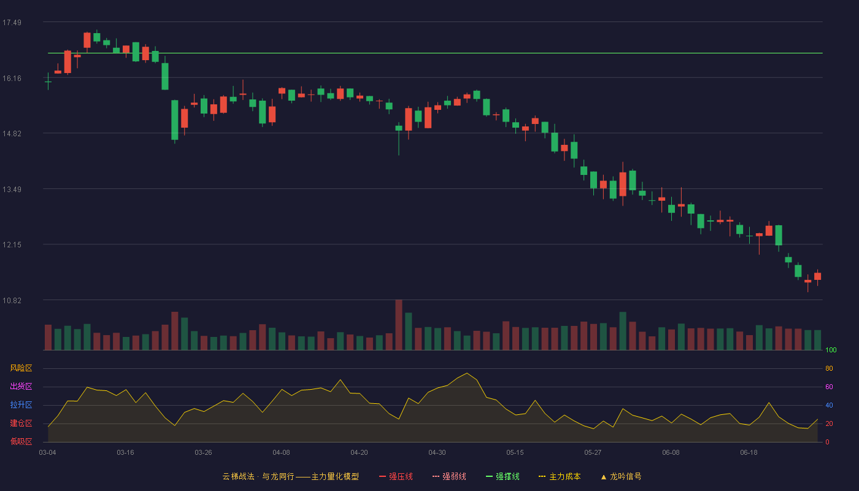Click the last red candlestick on the right
Image resolution: width=859 pixels, height=491 pixels.
(x=817, y=277)
